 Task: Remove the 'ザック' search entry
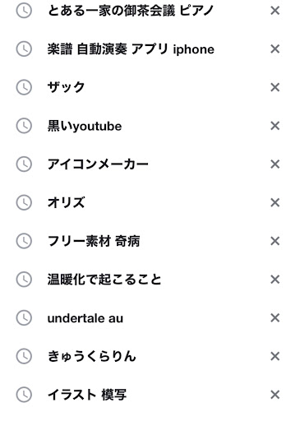pos(275,87)
